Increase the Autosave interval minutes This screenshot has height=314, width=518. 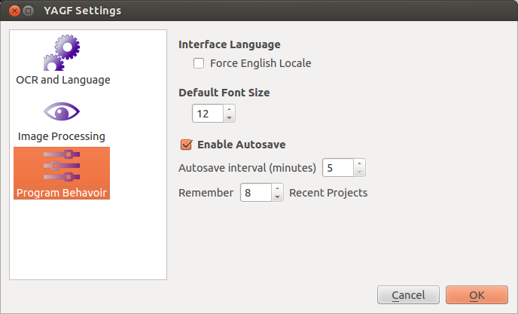[359, 163]
